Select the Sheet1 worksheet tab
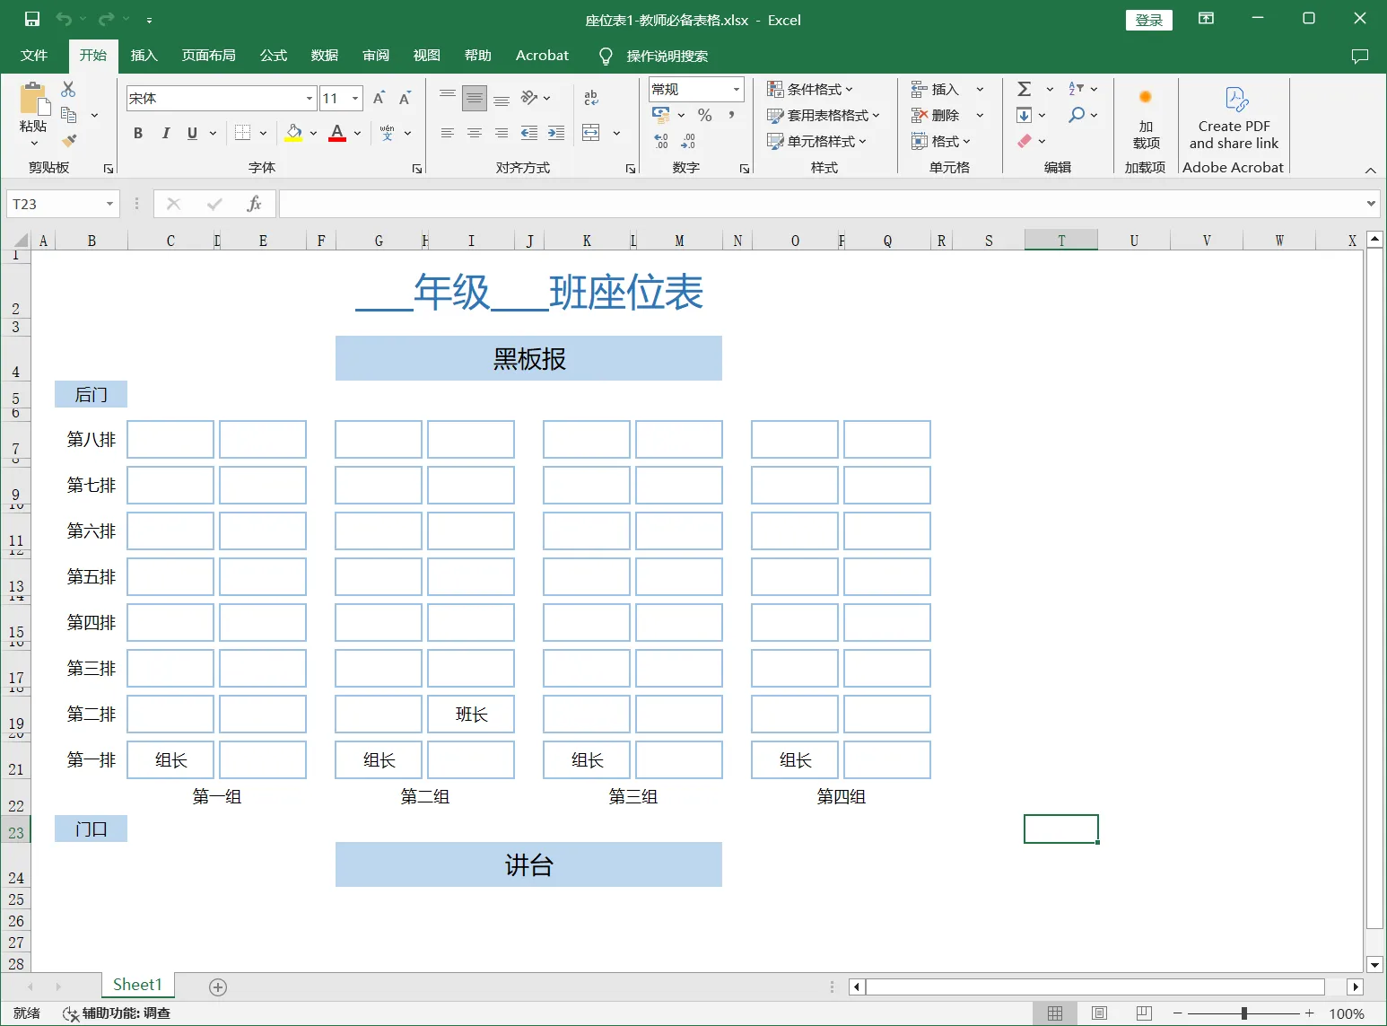The height and width of the screenshot is (1026, 1387). pyautogui.click(x=137, y=985)
